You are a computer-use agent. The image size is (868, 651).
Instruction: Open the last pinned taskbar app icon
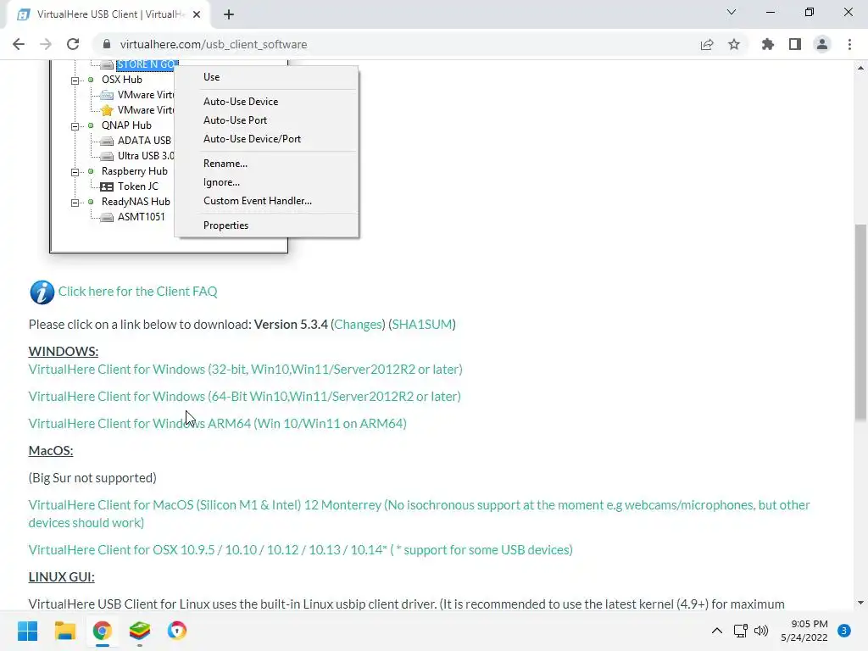pyautogui.click(x=177, y=631)
